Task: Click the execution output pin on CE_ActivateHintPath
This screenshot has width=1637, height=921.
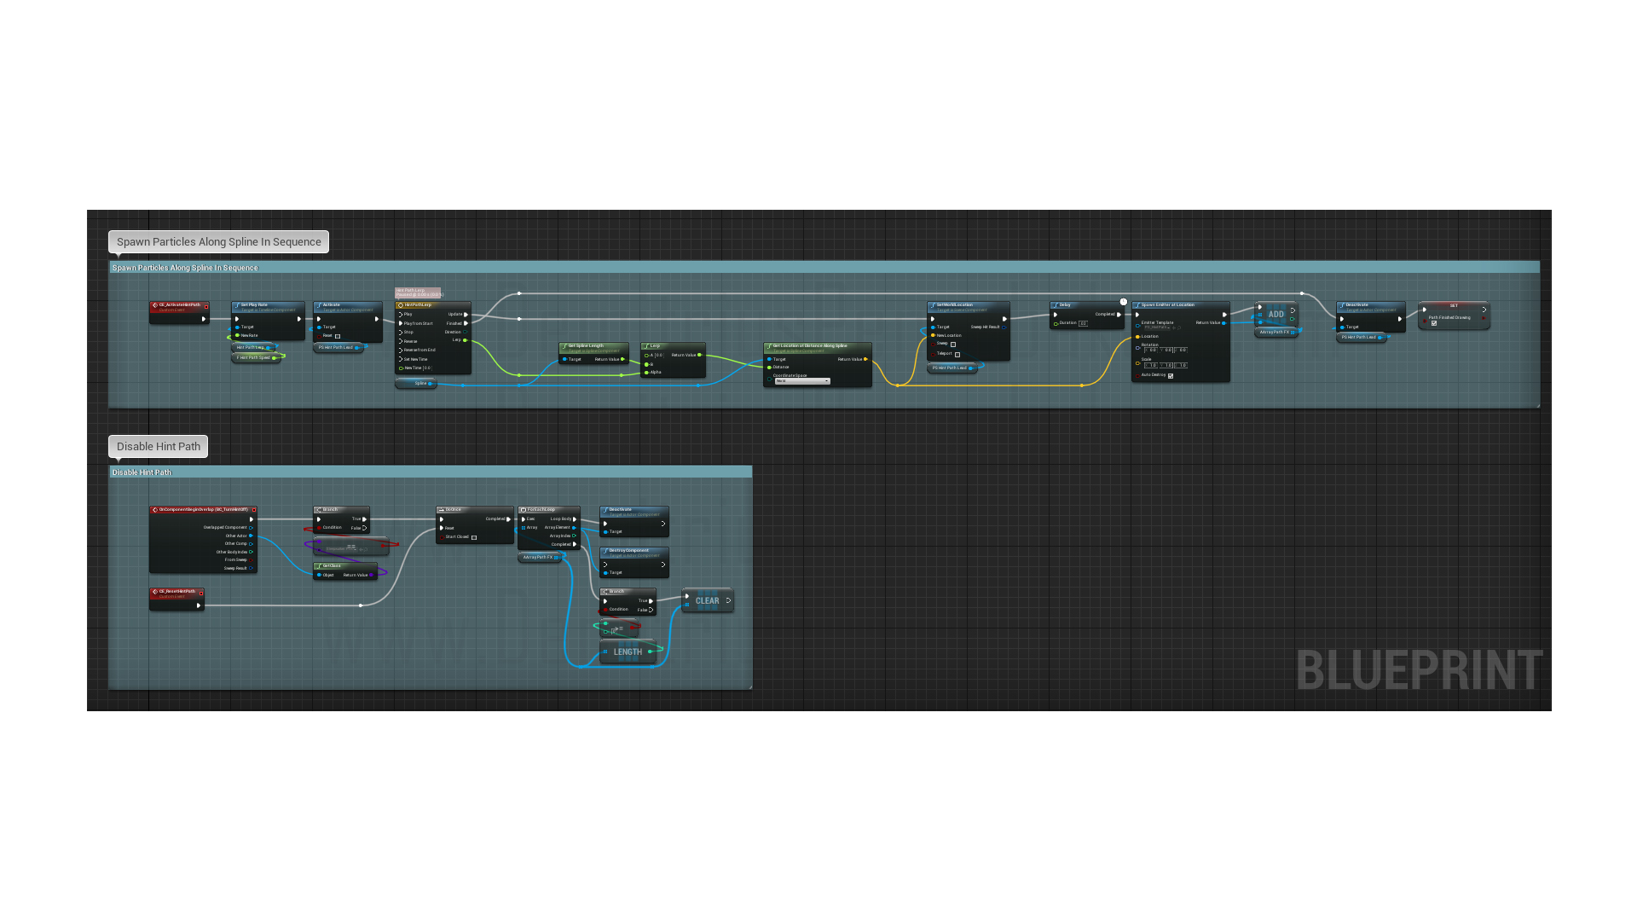Action: coord(203,319)
